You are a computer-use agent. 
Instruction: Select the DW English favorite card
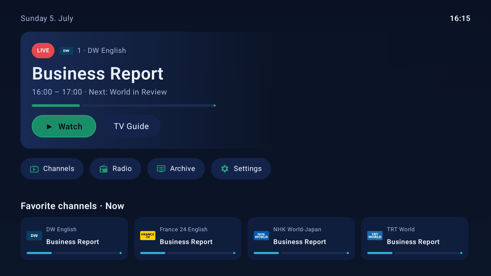[74, 239]
